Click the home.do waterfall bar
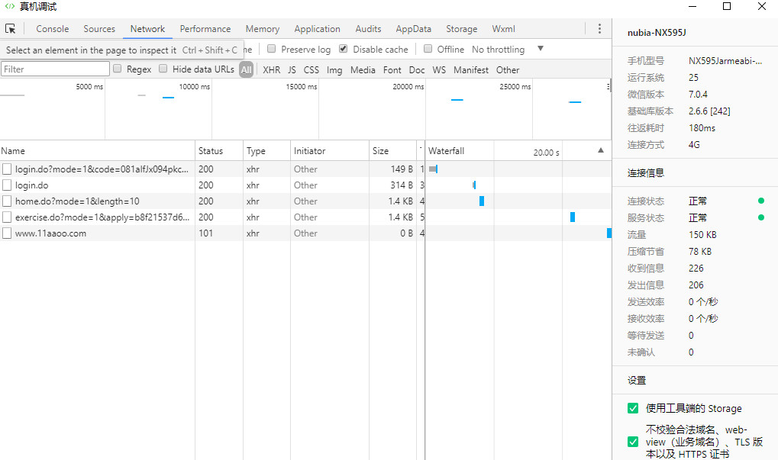 click(x=481, y=201)
